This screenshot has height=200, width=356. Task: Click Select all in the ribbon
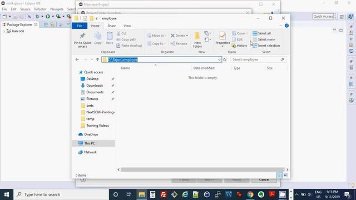pos(261,33)
